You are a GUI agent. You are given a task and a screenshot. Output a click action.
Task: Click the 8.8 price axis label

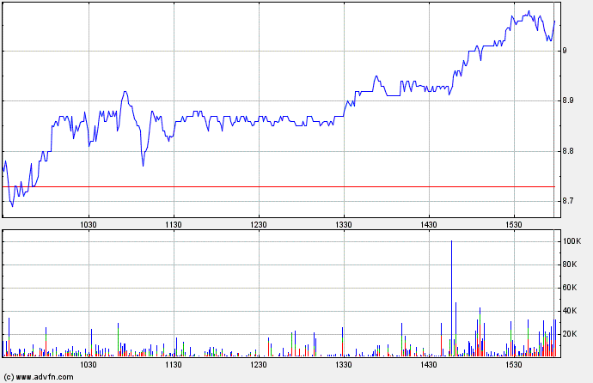(x=568, y=151)
